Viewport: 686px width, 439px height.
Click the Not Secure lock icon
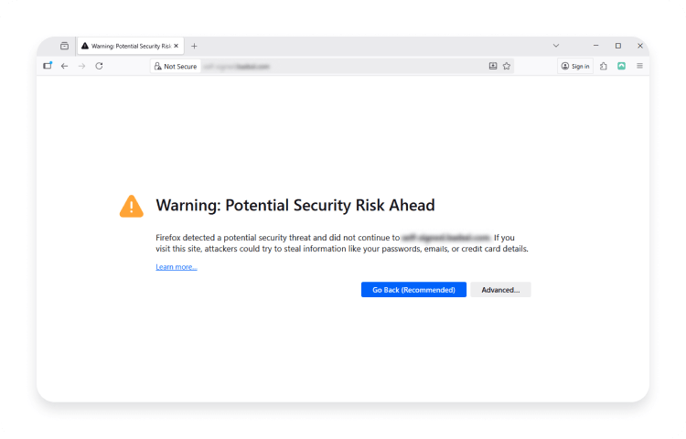pyautogui.click(x=158, y=66)
